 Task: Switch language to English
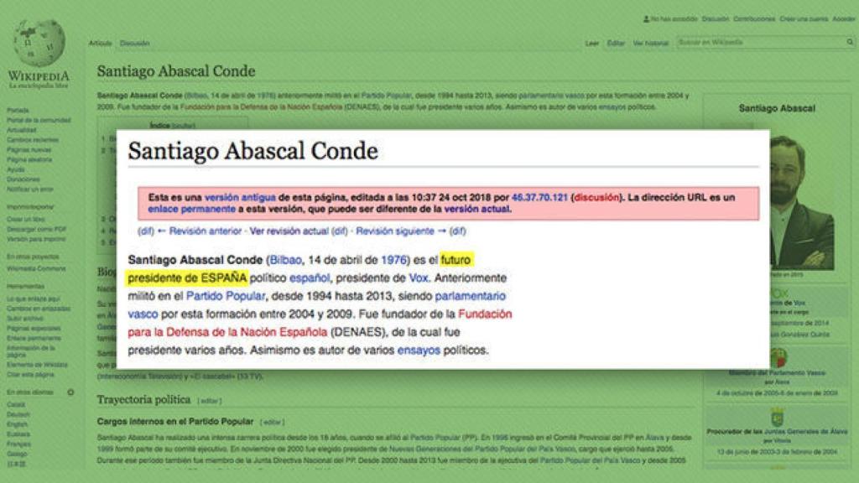click(x=15, y=425)
